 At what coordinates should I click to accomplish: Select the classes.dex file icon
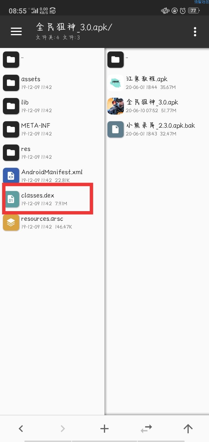coord(11,199)
